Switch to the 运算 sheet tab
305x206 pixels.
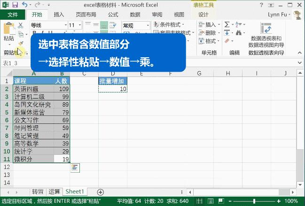[x=54, y=192]
